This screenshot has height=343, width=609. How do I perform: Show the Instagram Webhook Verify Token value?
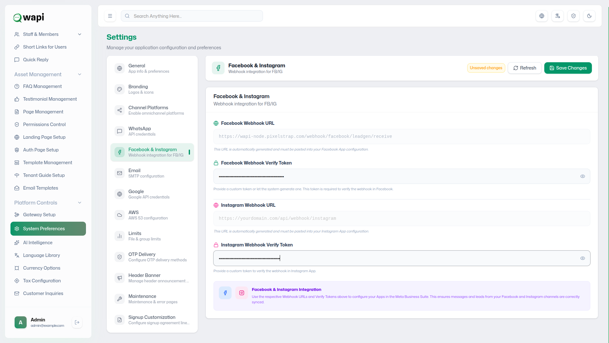(x=583, y=258)
